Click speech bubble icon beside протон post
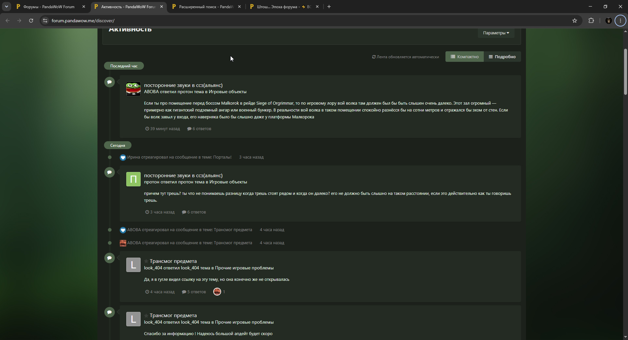 point(110,172)
